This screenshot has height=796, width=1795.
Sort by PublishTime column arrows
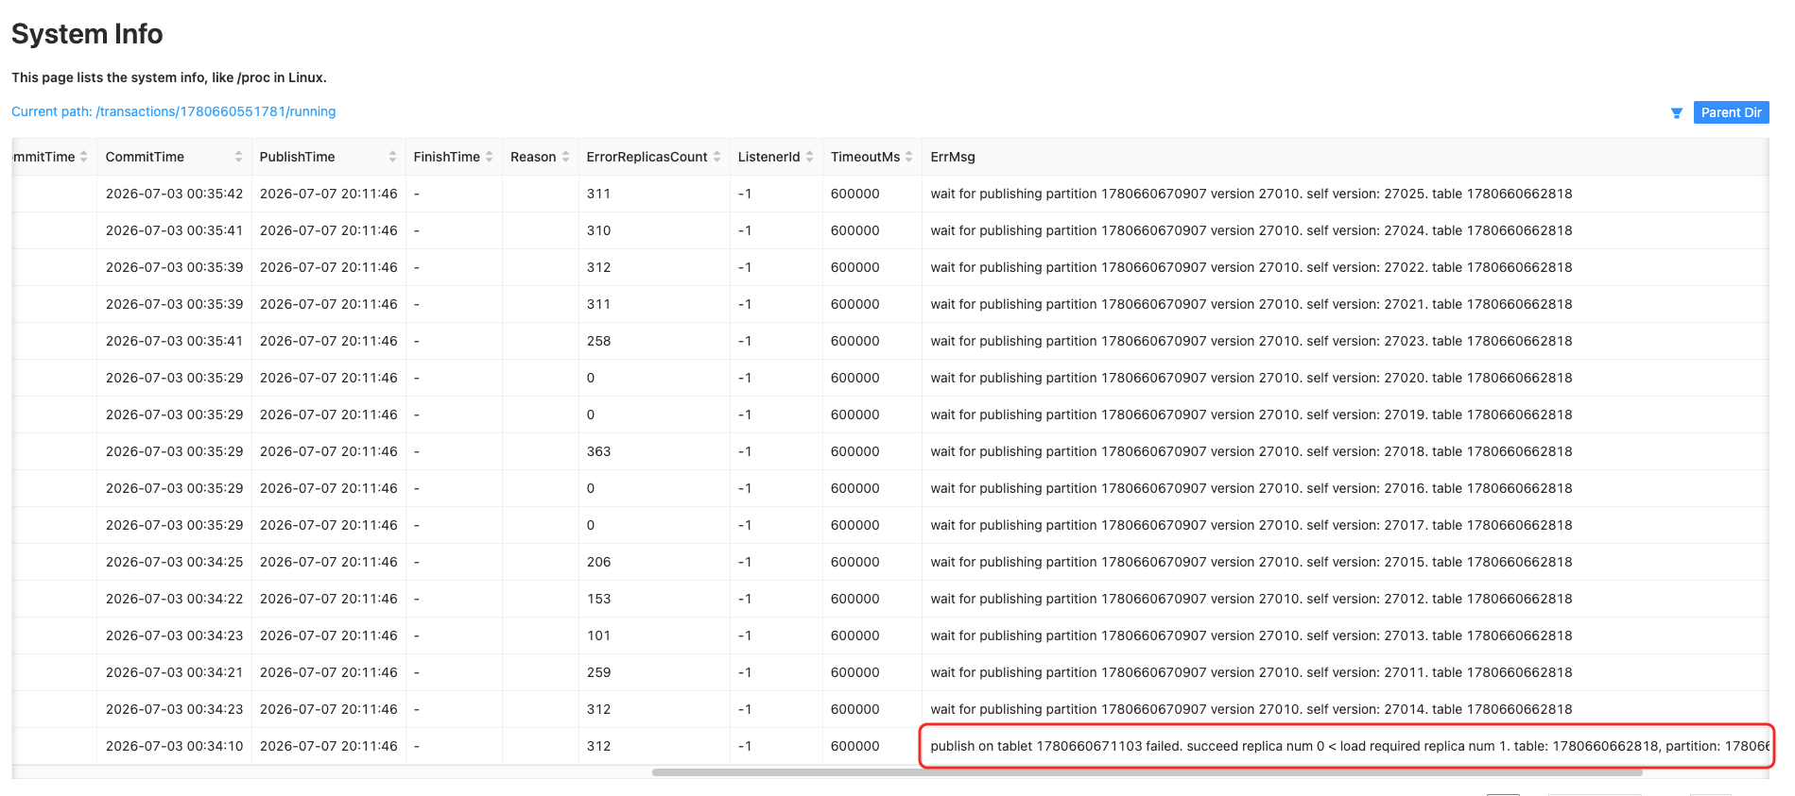392,157
